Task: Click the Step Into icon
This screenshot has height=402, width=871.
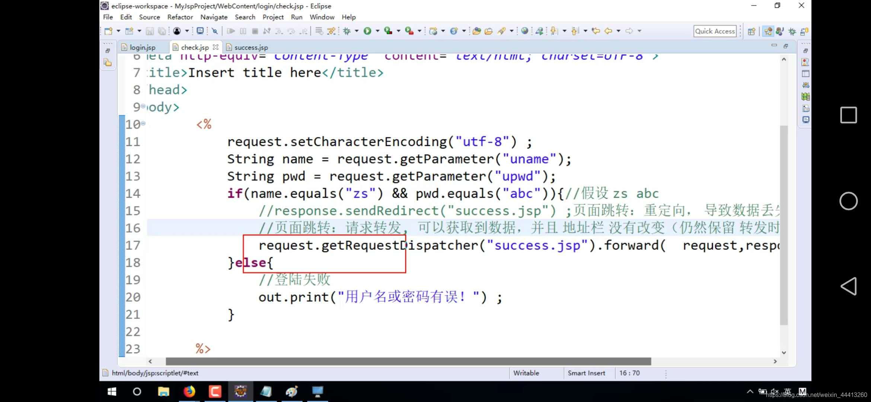Action: (279, 31)
